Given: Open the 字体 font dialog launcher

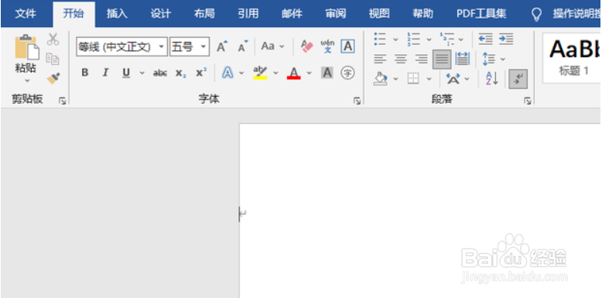Looking at the screenshot, I should 357,101.
